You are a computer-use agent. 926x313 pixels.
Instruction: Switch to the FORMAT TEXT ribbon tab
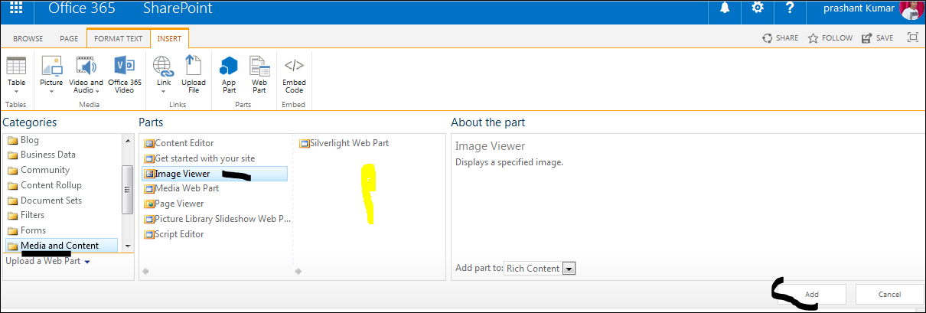click(x=119, y=38)
